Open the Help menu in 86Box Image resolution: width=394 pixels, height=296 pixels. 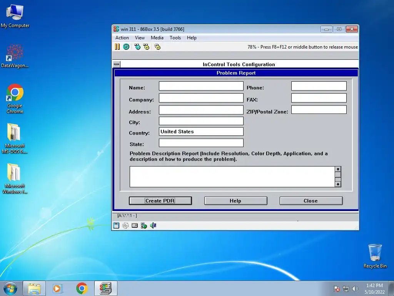pos(192,37)
